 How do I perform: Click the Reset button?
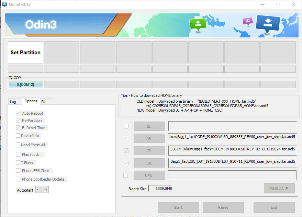coord(223,207)
